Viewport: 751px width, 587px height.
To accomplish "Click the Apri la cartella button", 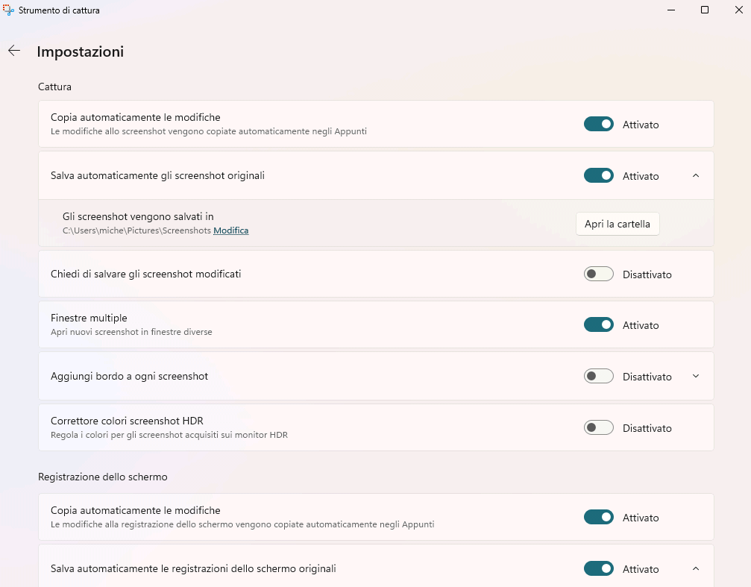I will click(x=618, y=224).
